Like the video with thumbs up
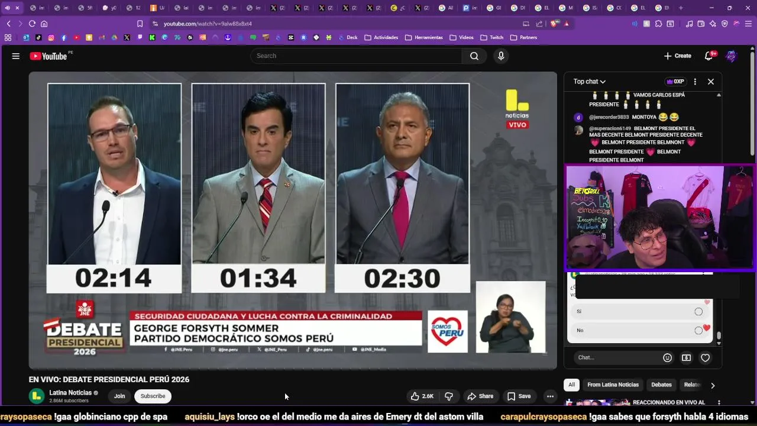Image resolution: width=757 pixels, height=426 pixels. 422,396
